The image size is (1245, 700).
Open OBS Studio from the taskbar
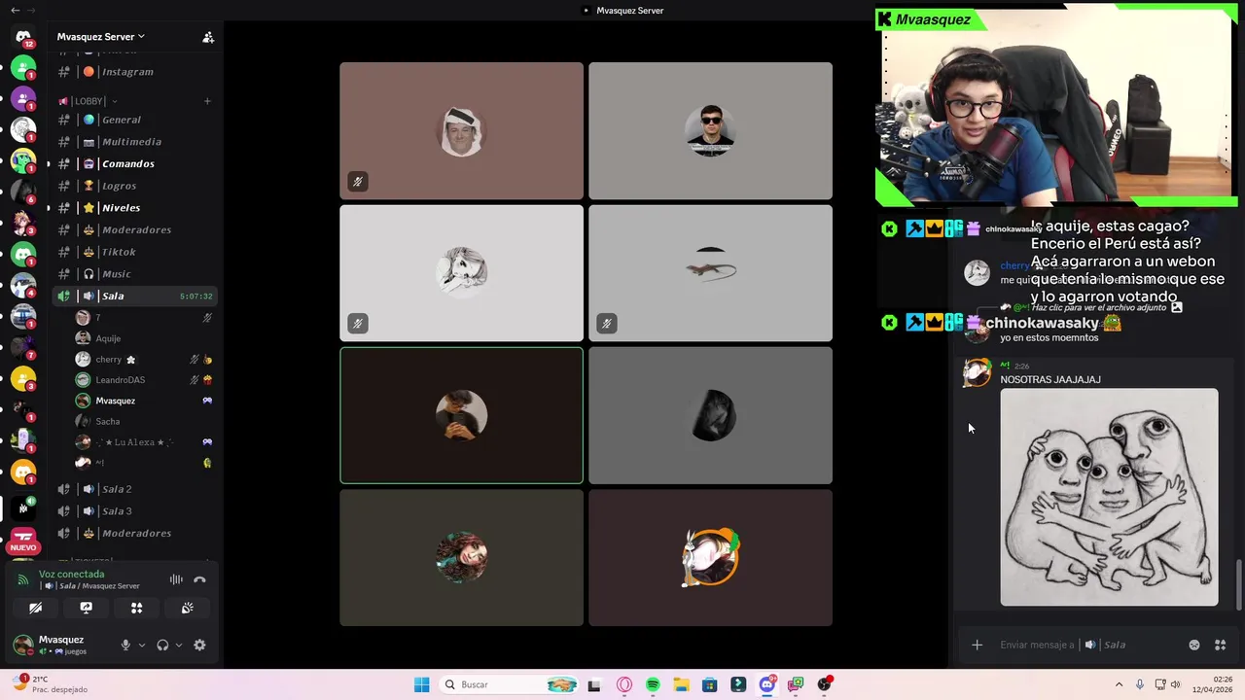point(824,684)
